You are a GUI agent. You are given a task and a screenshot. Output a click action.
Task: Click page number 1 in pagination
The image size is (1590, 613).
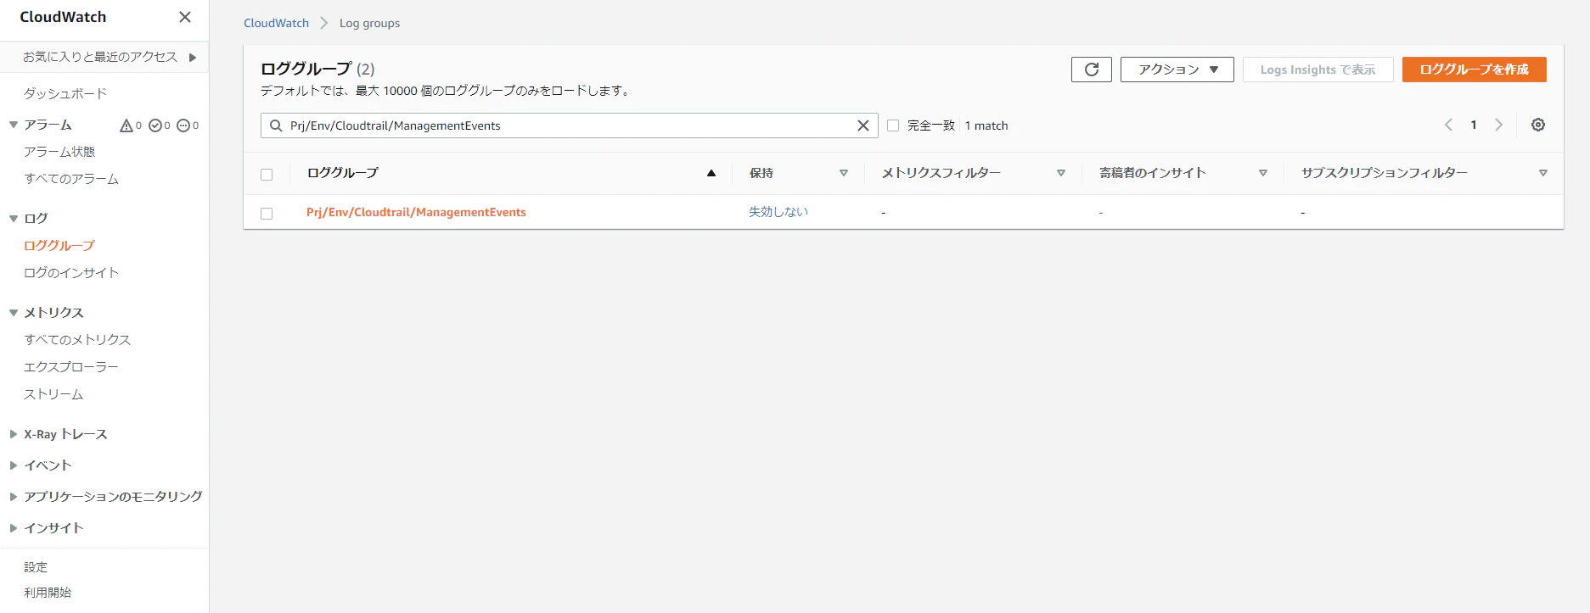(1474, 125)
